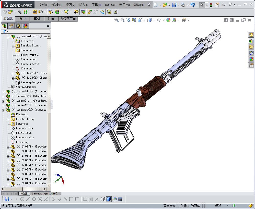255x209 pixels.
Task: Toggle shaded display mode in bottom toolbar
Action: [109, 199]
